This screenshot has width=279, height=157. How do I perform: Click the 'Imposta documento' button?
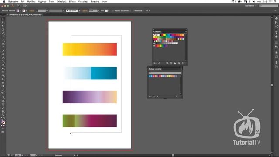click(122, 10)
